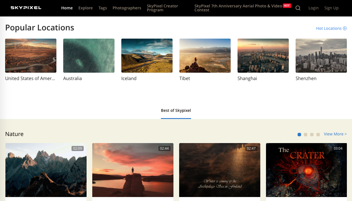352x201 pixels.
Task: Open the Iceland location thumbnail
Action: [147, 56]
